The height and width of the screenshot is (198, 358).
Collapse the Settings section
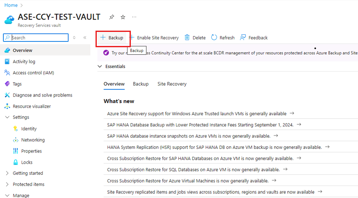coord(7,117)
